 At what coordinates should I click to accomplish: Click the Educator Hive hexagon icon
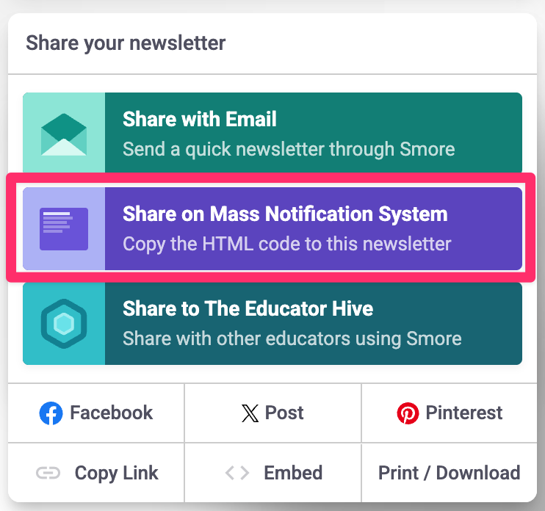pos(64,323)
